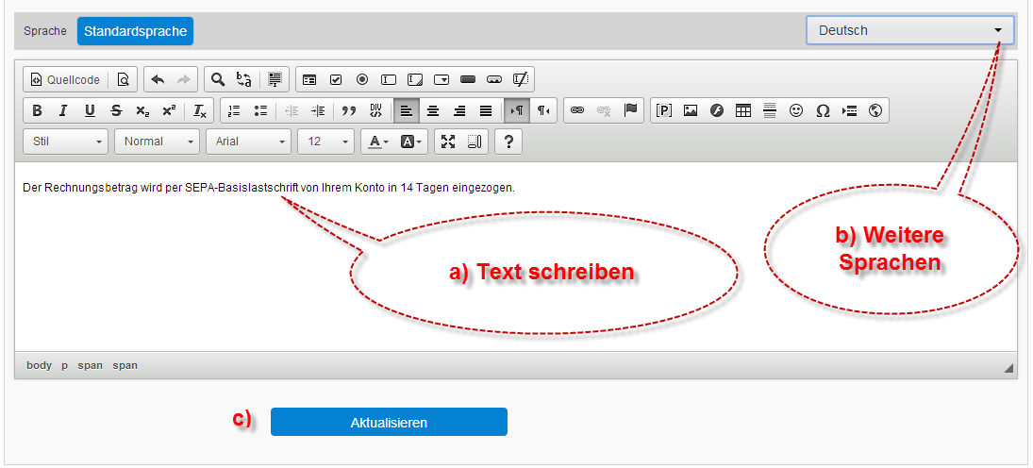Open the Find search tool
The image size is (1033, 468).
click(217, 80)
